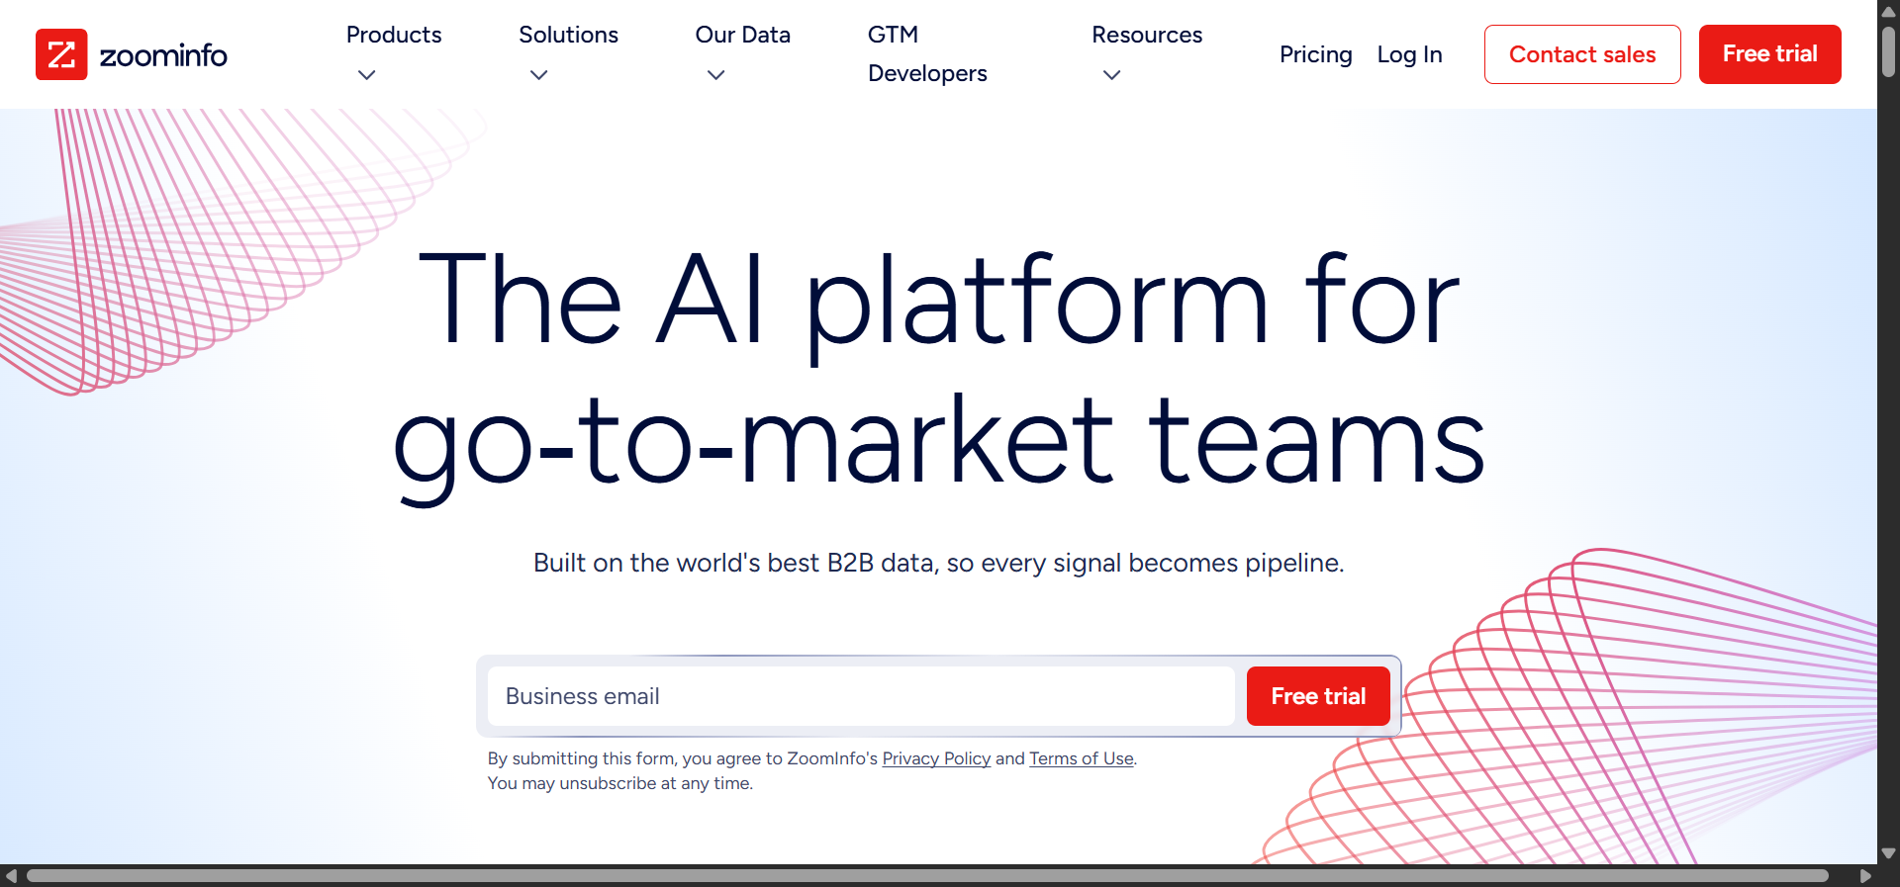This screenshot has height=887, width=1900.
Task: Click 'You may unsubscribe at any time' text
Action: tap(620, 783)
